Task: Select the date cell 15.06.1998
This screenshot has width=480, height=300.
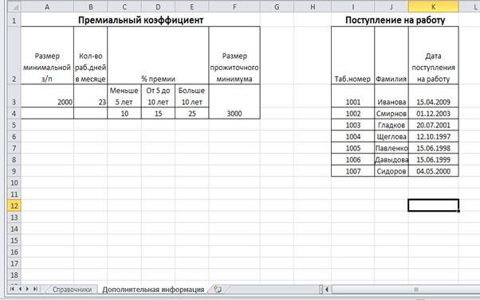Action: (434, 148)
